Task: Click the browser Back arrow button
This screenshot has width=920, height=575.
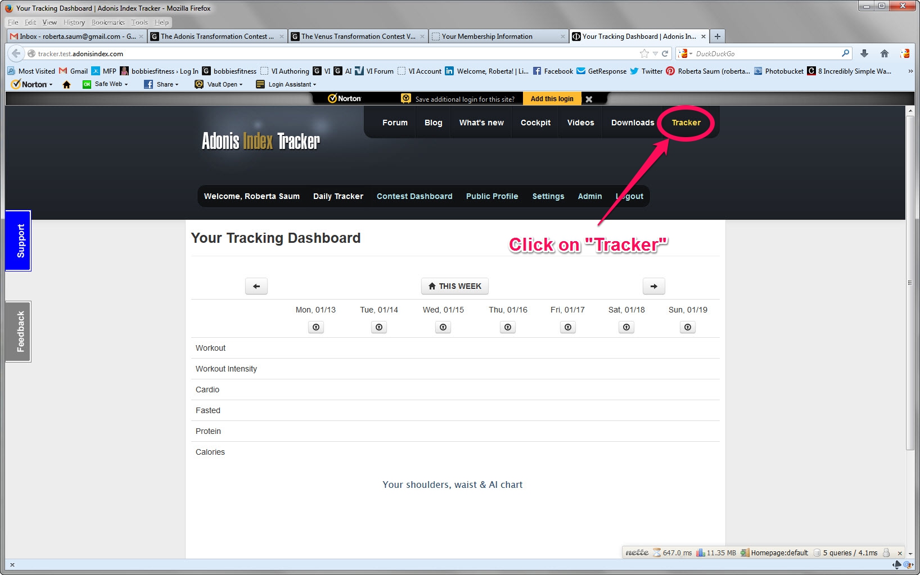Action: click(x=16, y=53)
